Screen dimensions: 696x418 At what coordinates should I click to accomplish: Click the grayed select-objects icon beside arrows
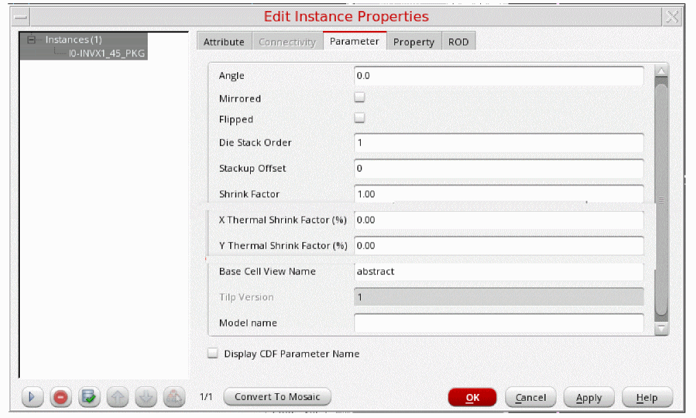click(x=174, y=397)
